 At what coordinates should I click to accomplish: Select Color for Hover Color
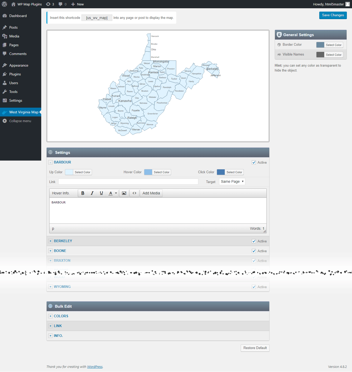pos(162,172)
